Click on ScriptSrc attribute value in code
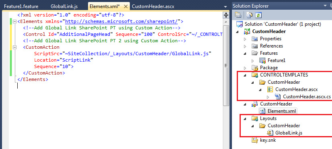 137,54
